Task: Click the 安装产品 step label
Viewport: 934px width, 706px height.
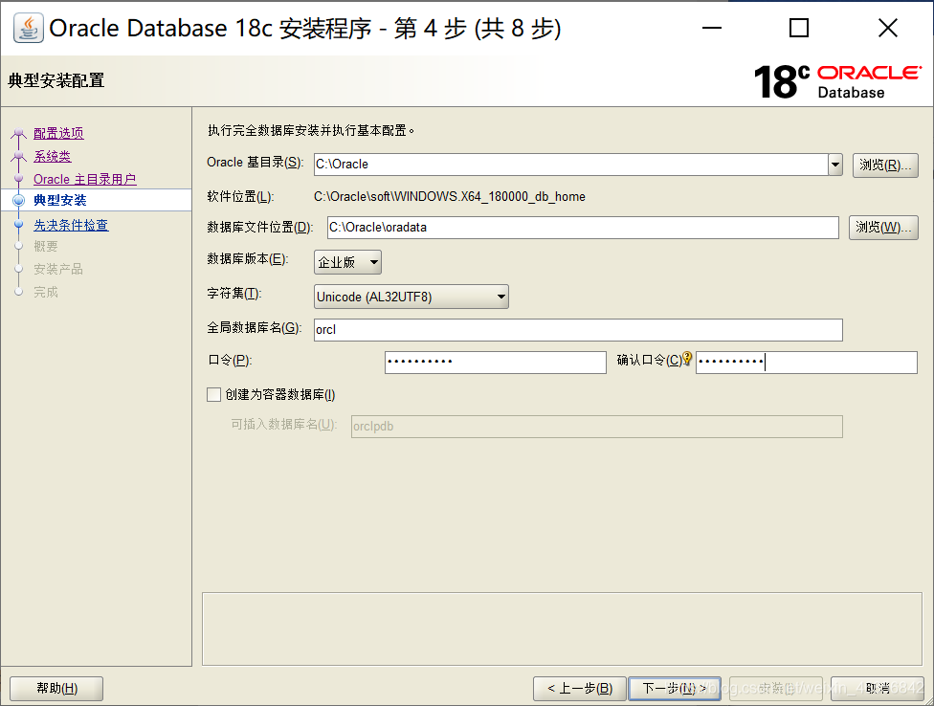Action: (x=57, y=269)
